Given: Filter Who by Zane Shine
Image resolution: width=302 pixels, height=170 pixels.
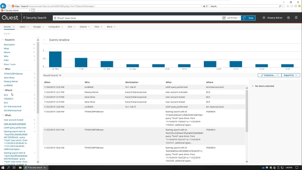Looking at the screenshot, I should 9,77.
